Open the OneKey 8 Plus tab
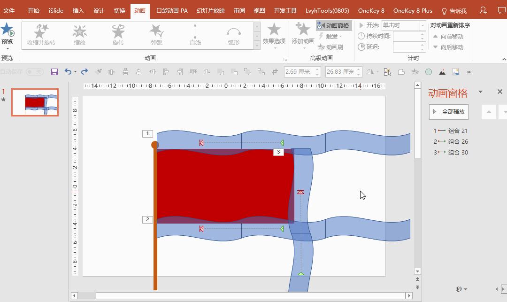The height and width of the screenshot is (302, 507). (x=412, y=10)
